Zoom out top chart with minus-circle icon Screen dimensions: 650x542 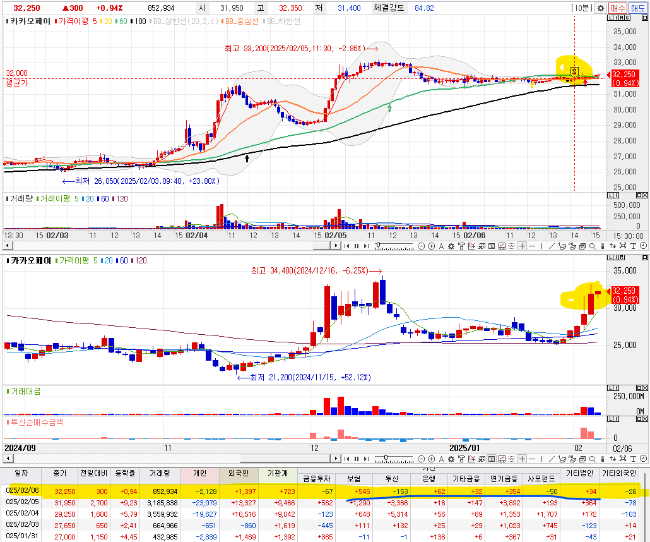pos(421,246)
